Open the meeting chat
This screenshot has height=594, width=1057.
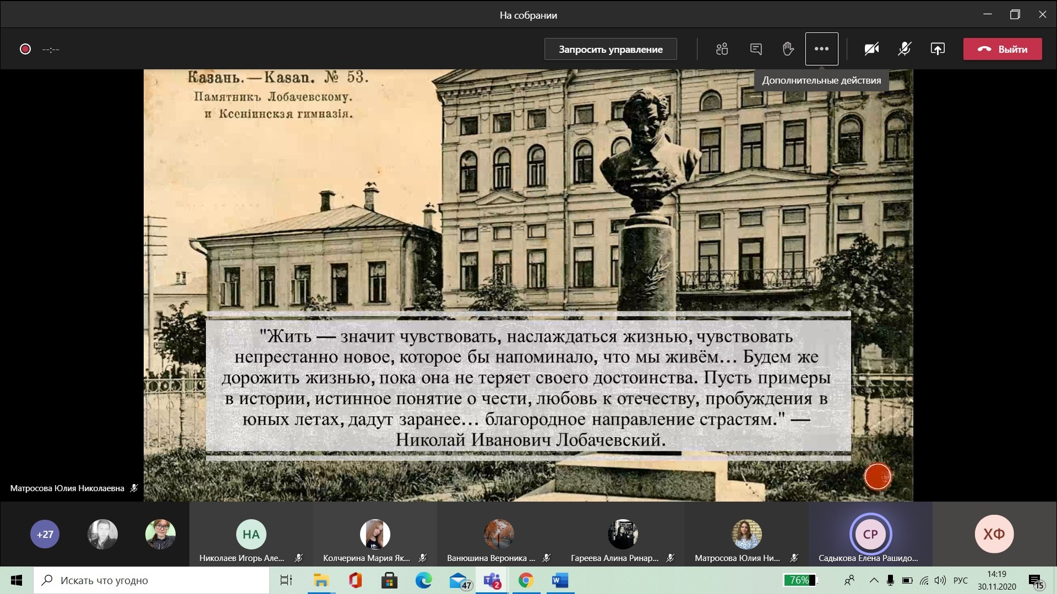click(x=755, y=48)
